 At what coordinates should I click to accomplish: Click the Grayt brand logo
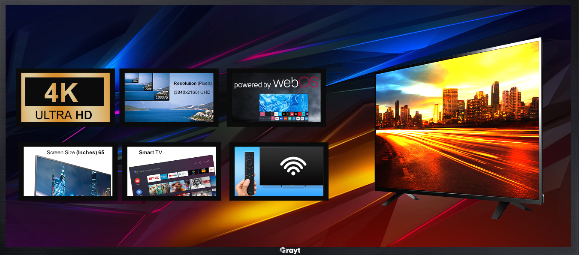click(289, 251)
